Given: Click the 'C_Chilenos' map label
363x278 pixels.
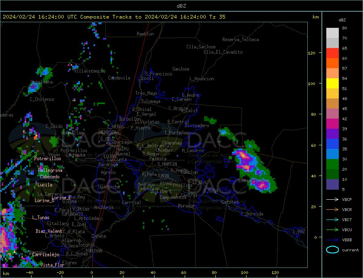Looking at the screenshot, I should click(42, 99).
